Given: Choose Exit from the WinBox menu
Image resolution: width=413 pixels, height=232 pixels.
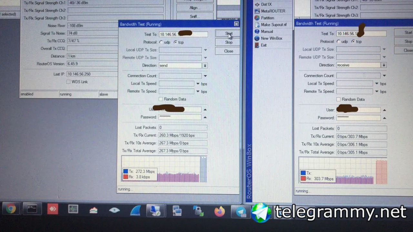Looking at the screenshot, I should point(264,45).
